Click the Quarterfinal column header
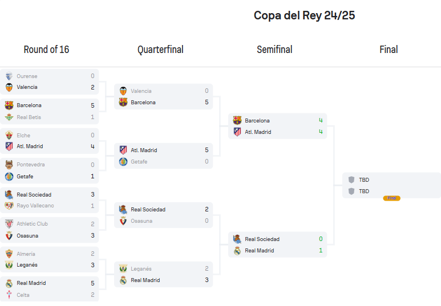 pyautogui.click(x=160, y=50)
